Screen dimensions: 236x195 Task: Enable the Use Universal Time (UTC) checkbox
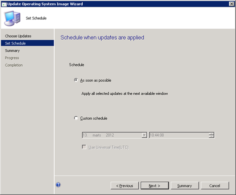coord(84,147)
